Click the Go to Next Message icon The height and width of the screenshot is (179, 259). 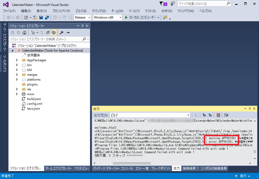[210, 115]
